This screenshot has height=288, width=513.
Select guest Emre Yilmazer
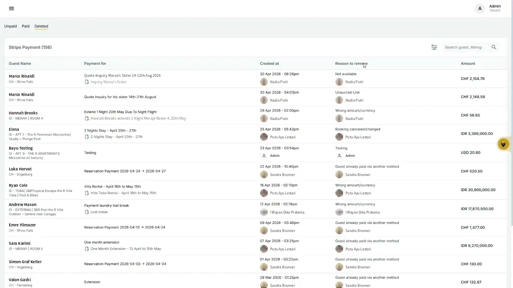[22, 225]
